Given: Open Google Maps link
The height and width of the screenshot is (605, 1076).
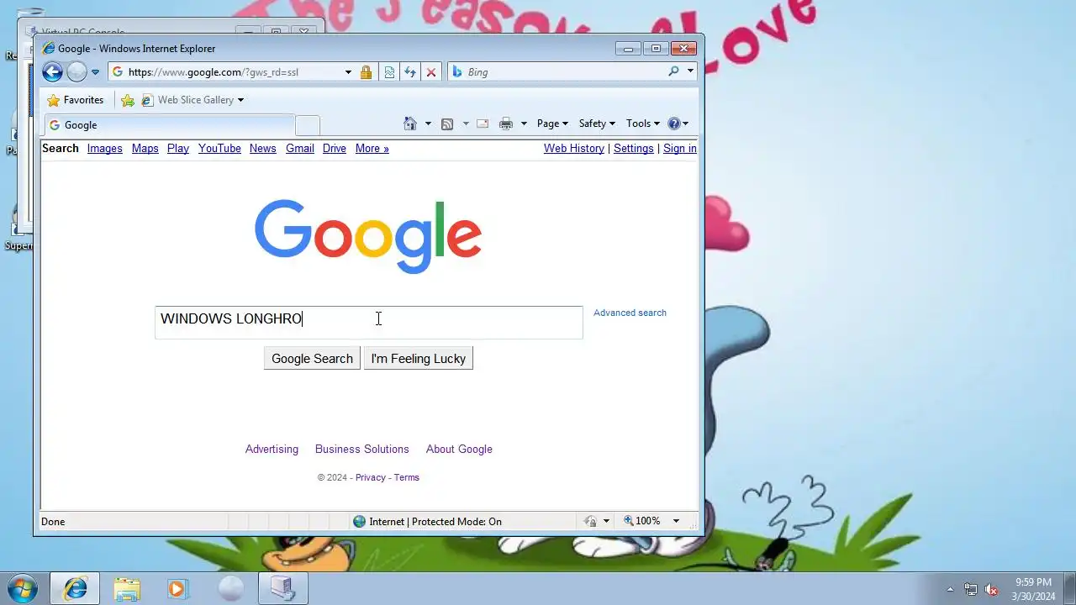Looking at the screenshot, I should tap(145, 149).
